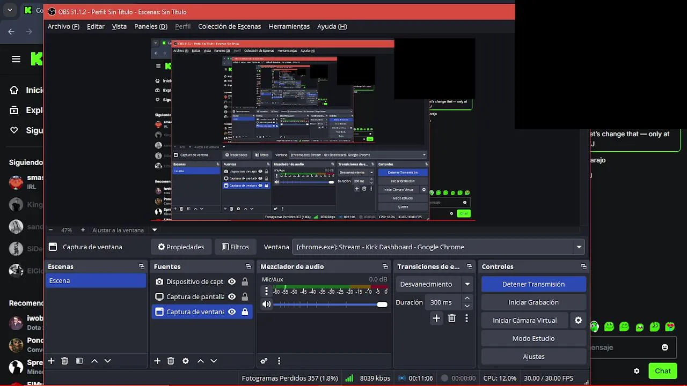Viewport: 687px width, 386px height.
Task: Click Iniciar Grabación
Action: [x=533, y=302]
